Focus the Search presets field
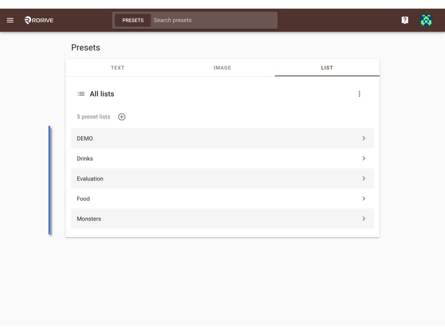 [214, 20]
